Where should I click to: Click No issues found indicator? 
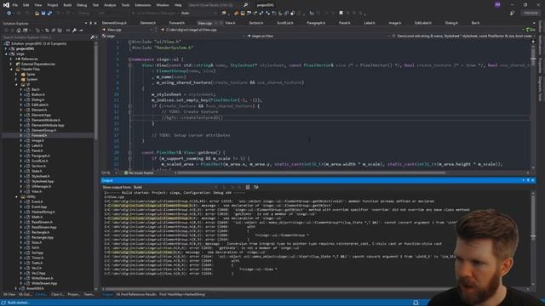tap(139, 173)
